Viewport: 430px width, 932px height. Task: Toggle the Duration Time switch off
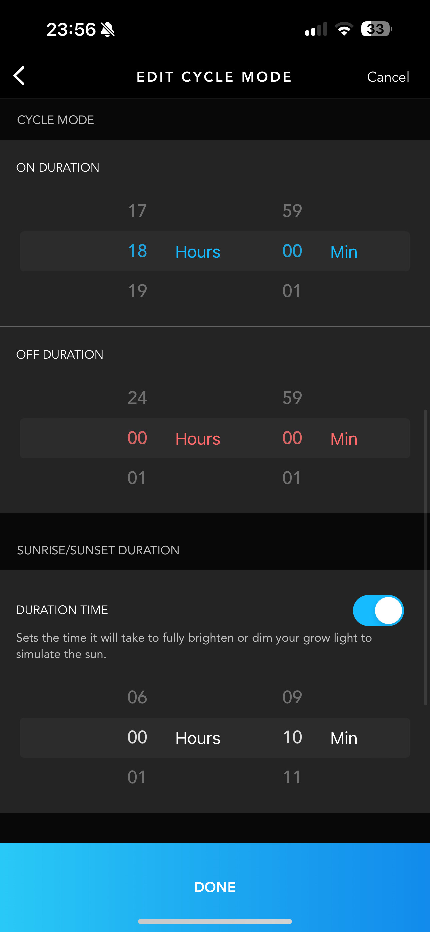(378, 610)
